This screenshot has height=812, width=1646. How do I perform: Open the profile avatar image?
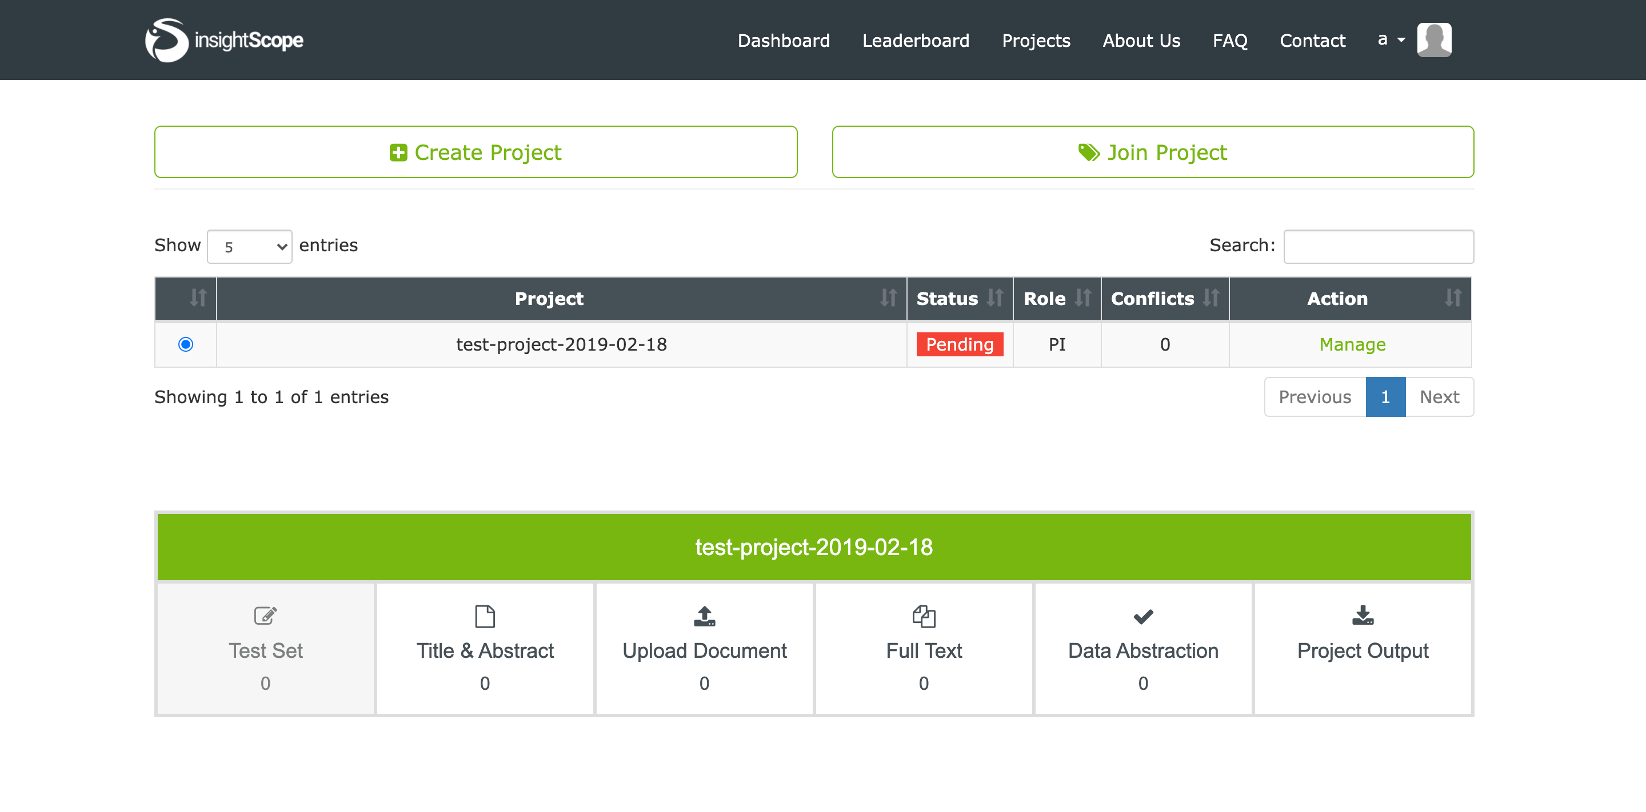(x=1434, y=39)
